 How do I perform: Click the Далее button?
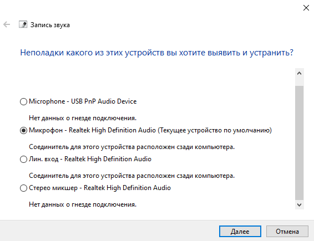(x=240, y=232)
